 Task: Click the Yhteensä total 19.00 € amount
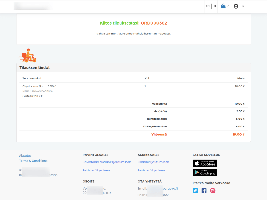[x=238, y=134]
